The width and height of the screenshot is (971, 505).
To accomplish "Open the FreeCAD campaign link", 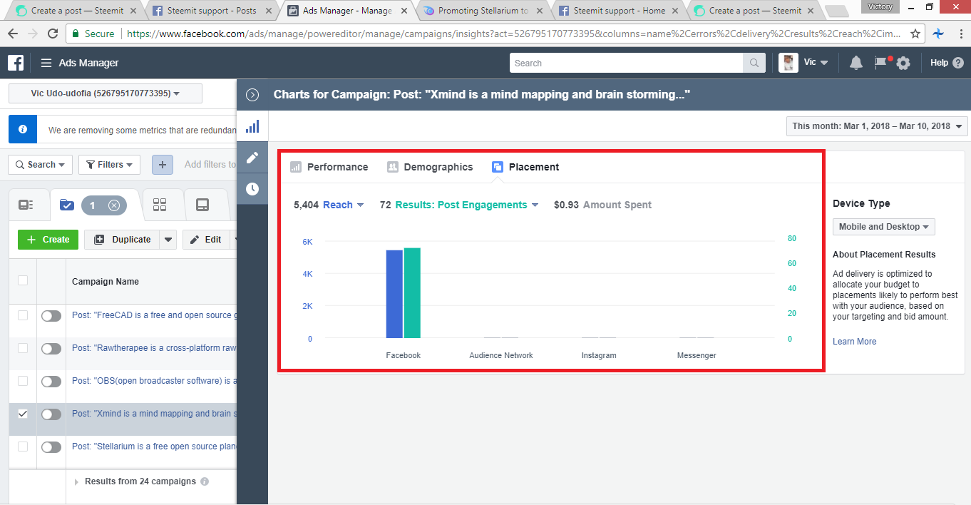I will (x=153, y=315).
